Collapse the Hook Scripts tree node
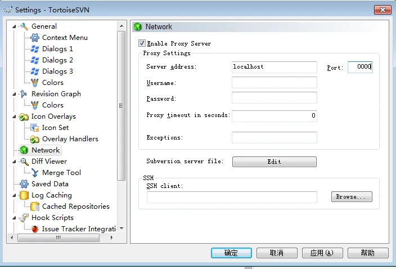The height and width of the screenshot is (269, 396). [x=15, y=218]
